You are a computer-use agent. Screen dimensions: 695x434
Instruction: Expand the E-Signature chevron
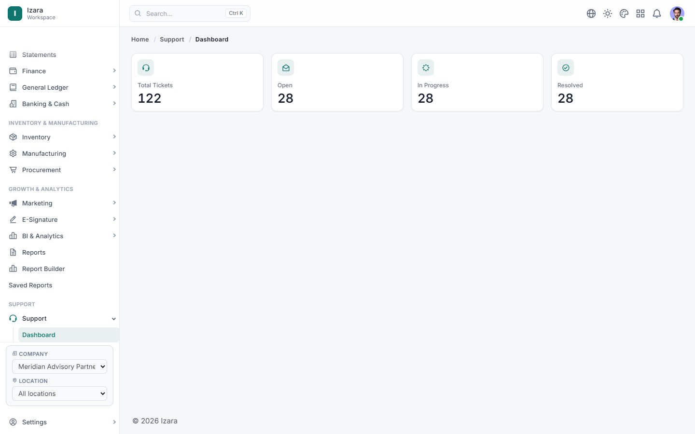click(x=114, y=219)
